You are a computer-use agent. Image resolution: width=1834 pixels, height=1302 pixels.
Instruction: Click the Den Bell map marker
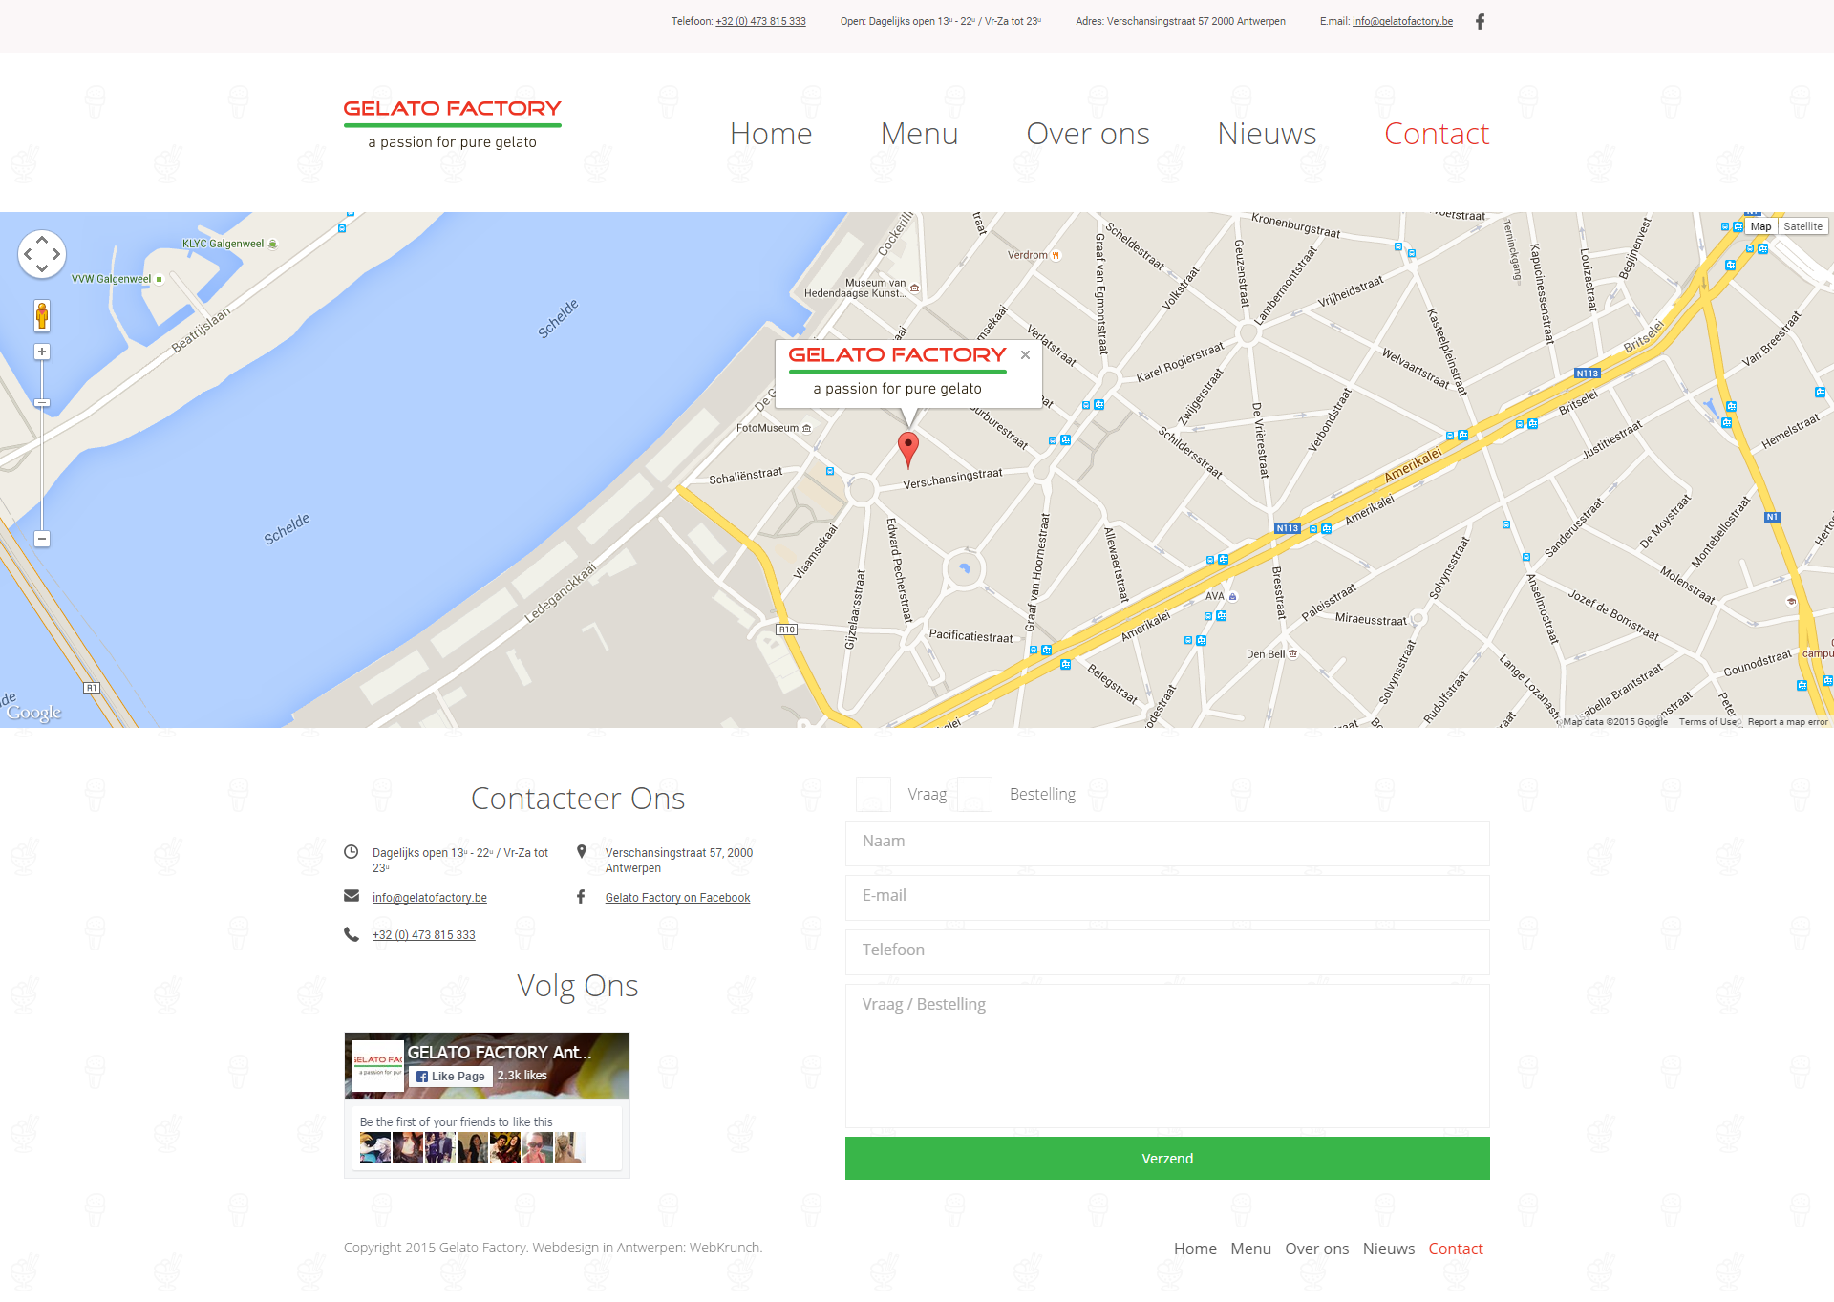coord(1293,654)
